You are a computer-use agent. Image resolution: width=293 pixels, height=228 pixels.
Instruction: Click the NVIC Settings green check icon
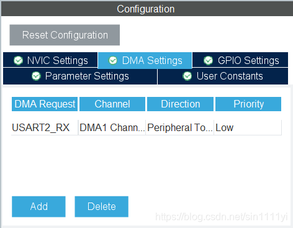tap(18, 60)
